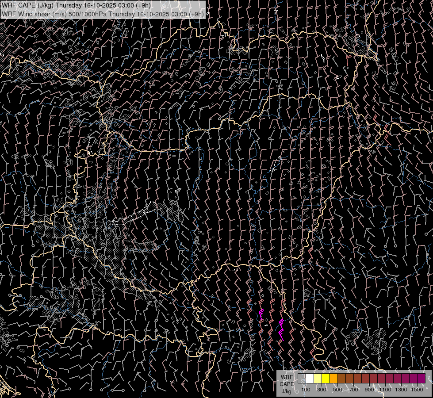Image resolution: width=433 pixels, height=398 pixels.
Task: Click the 500 label on the legend
Action: click(337, 390)
